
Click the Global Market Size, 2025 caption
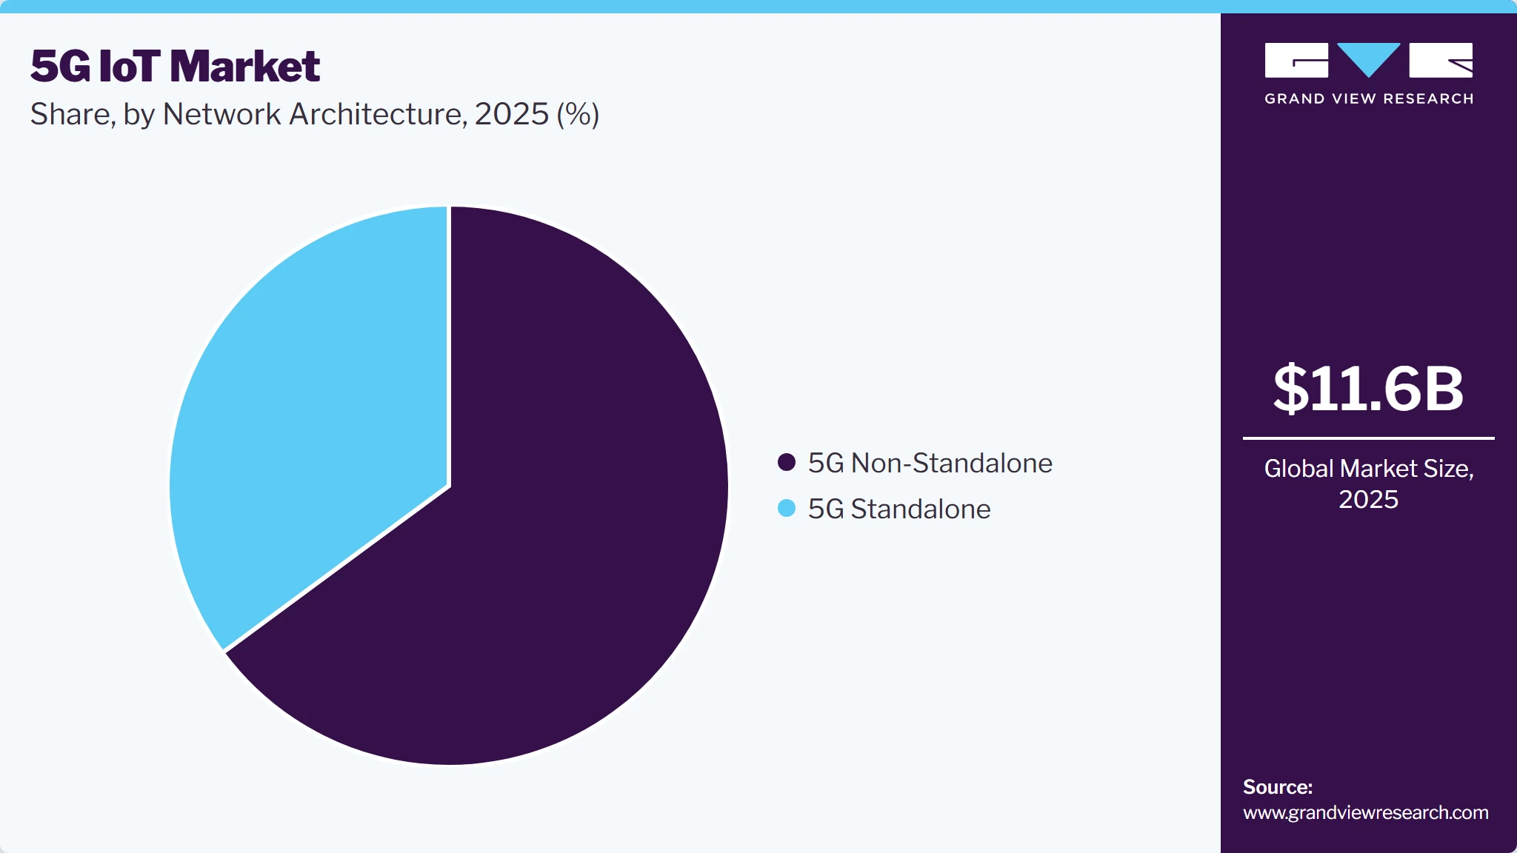click(1368, 484)
